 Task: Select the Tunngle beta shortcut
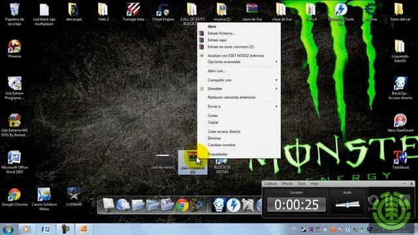pos(133,12)
